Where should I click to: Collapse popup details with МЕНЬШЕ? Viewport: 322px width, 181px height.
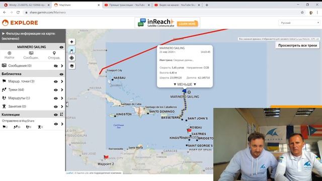pyautogui.click(x=185, y=84)
